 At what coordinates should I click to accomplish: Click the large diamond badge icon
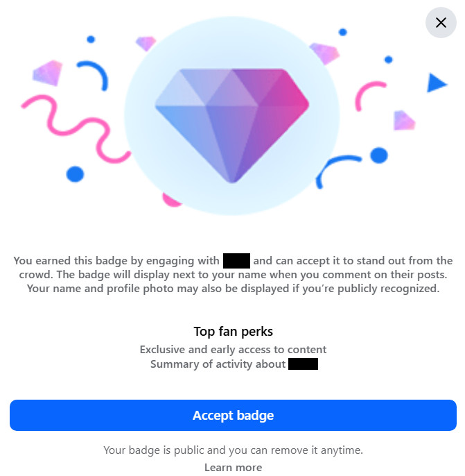(x=232, y=126)
